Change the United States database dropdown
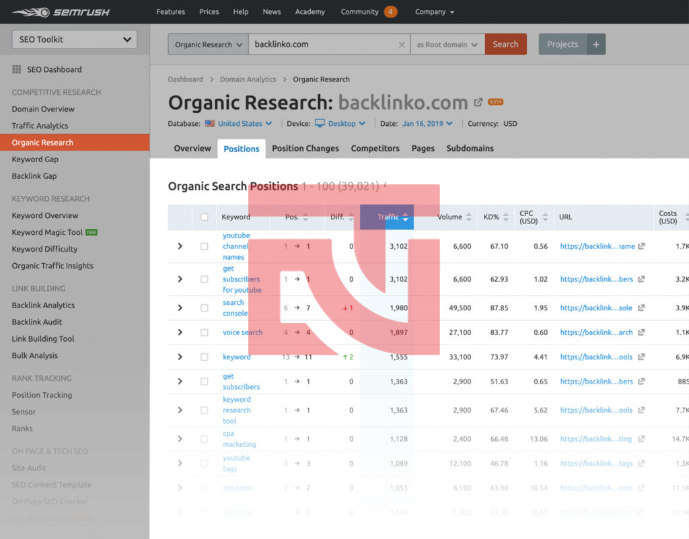The height and width of the screenshot is (539, 689). coord(245,123)
